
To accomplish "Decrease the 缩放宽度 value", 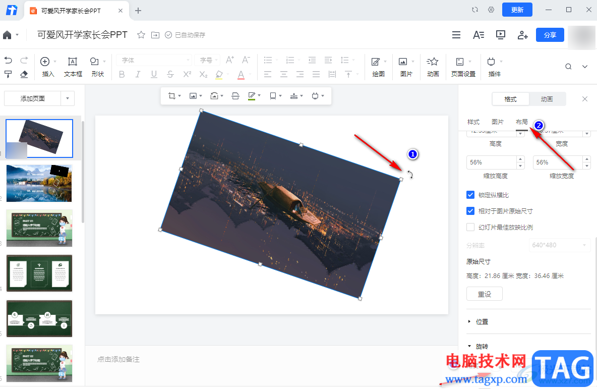I will tap(587, 165).
